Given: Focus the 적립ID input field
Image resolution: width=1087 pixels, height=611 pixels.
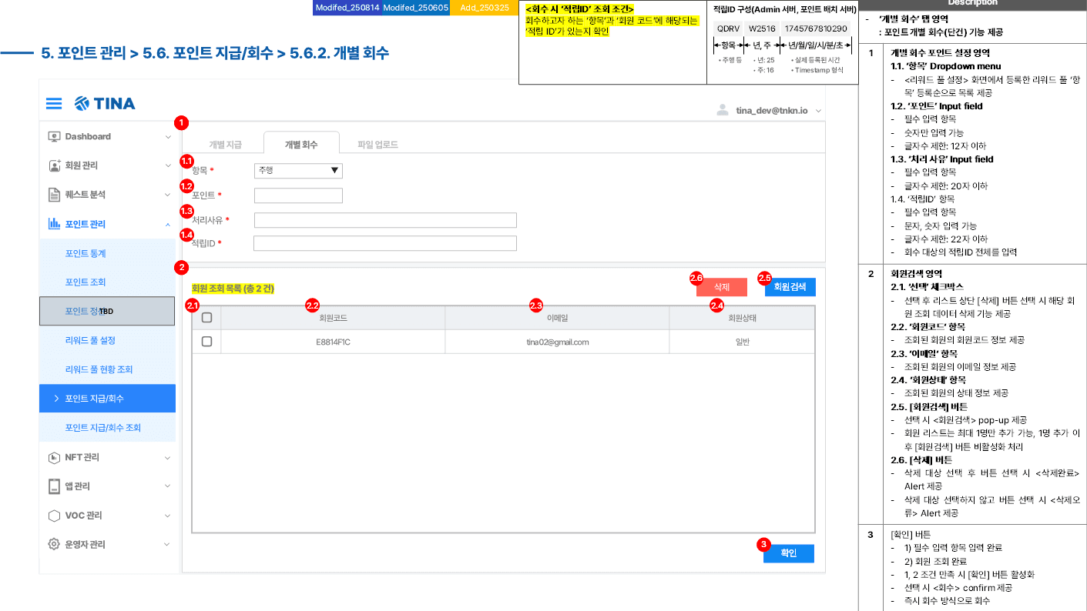Looking at the screenshot, I should [x=385, y=243].
